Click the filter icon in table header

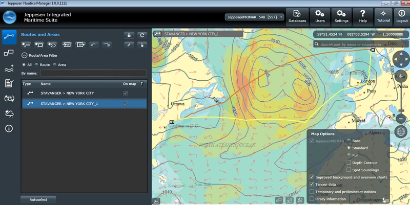142,84
